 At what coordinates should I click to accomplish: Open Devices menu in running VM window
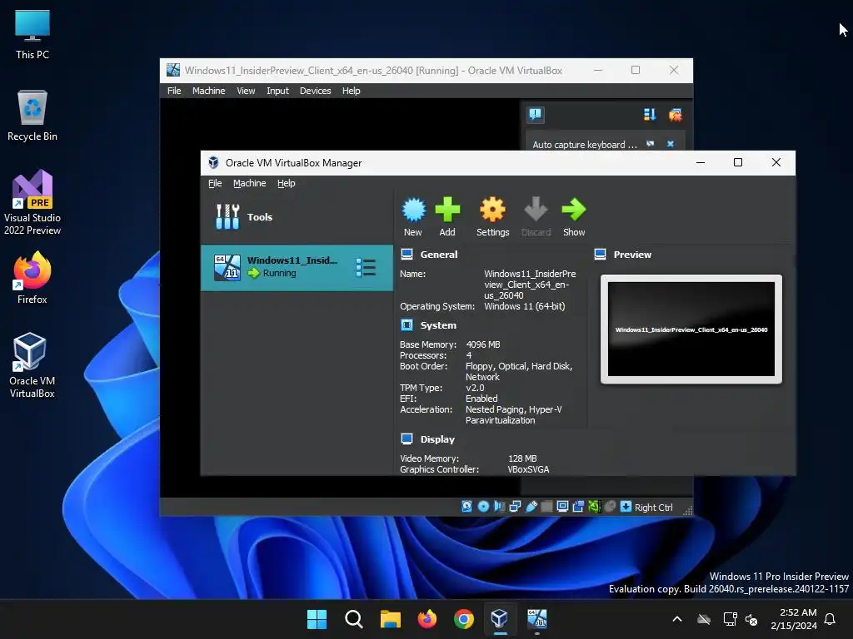[x=315, y=91]
